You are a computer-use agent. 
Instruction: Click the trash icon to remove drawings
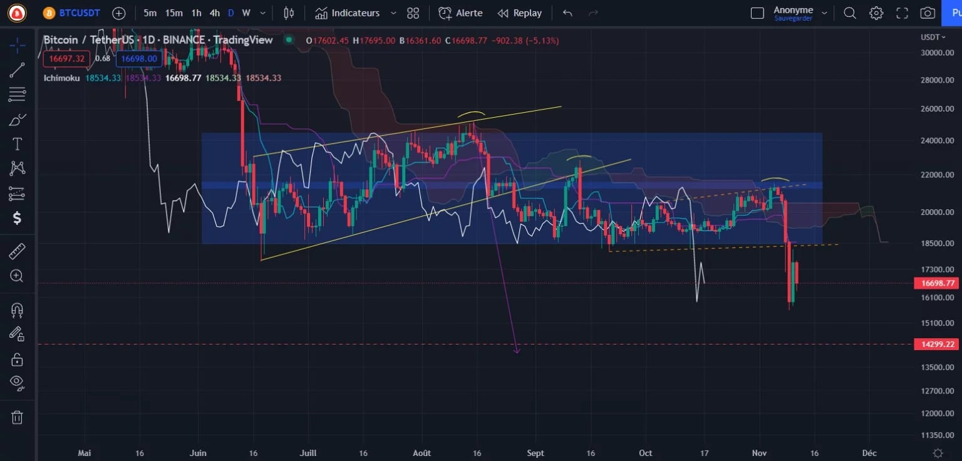coord(17,417)
